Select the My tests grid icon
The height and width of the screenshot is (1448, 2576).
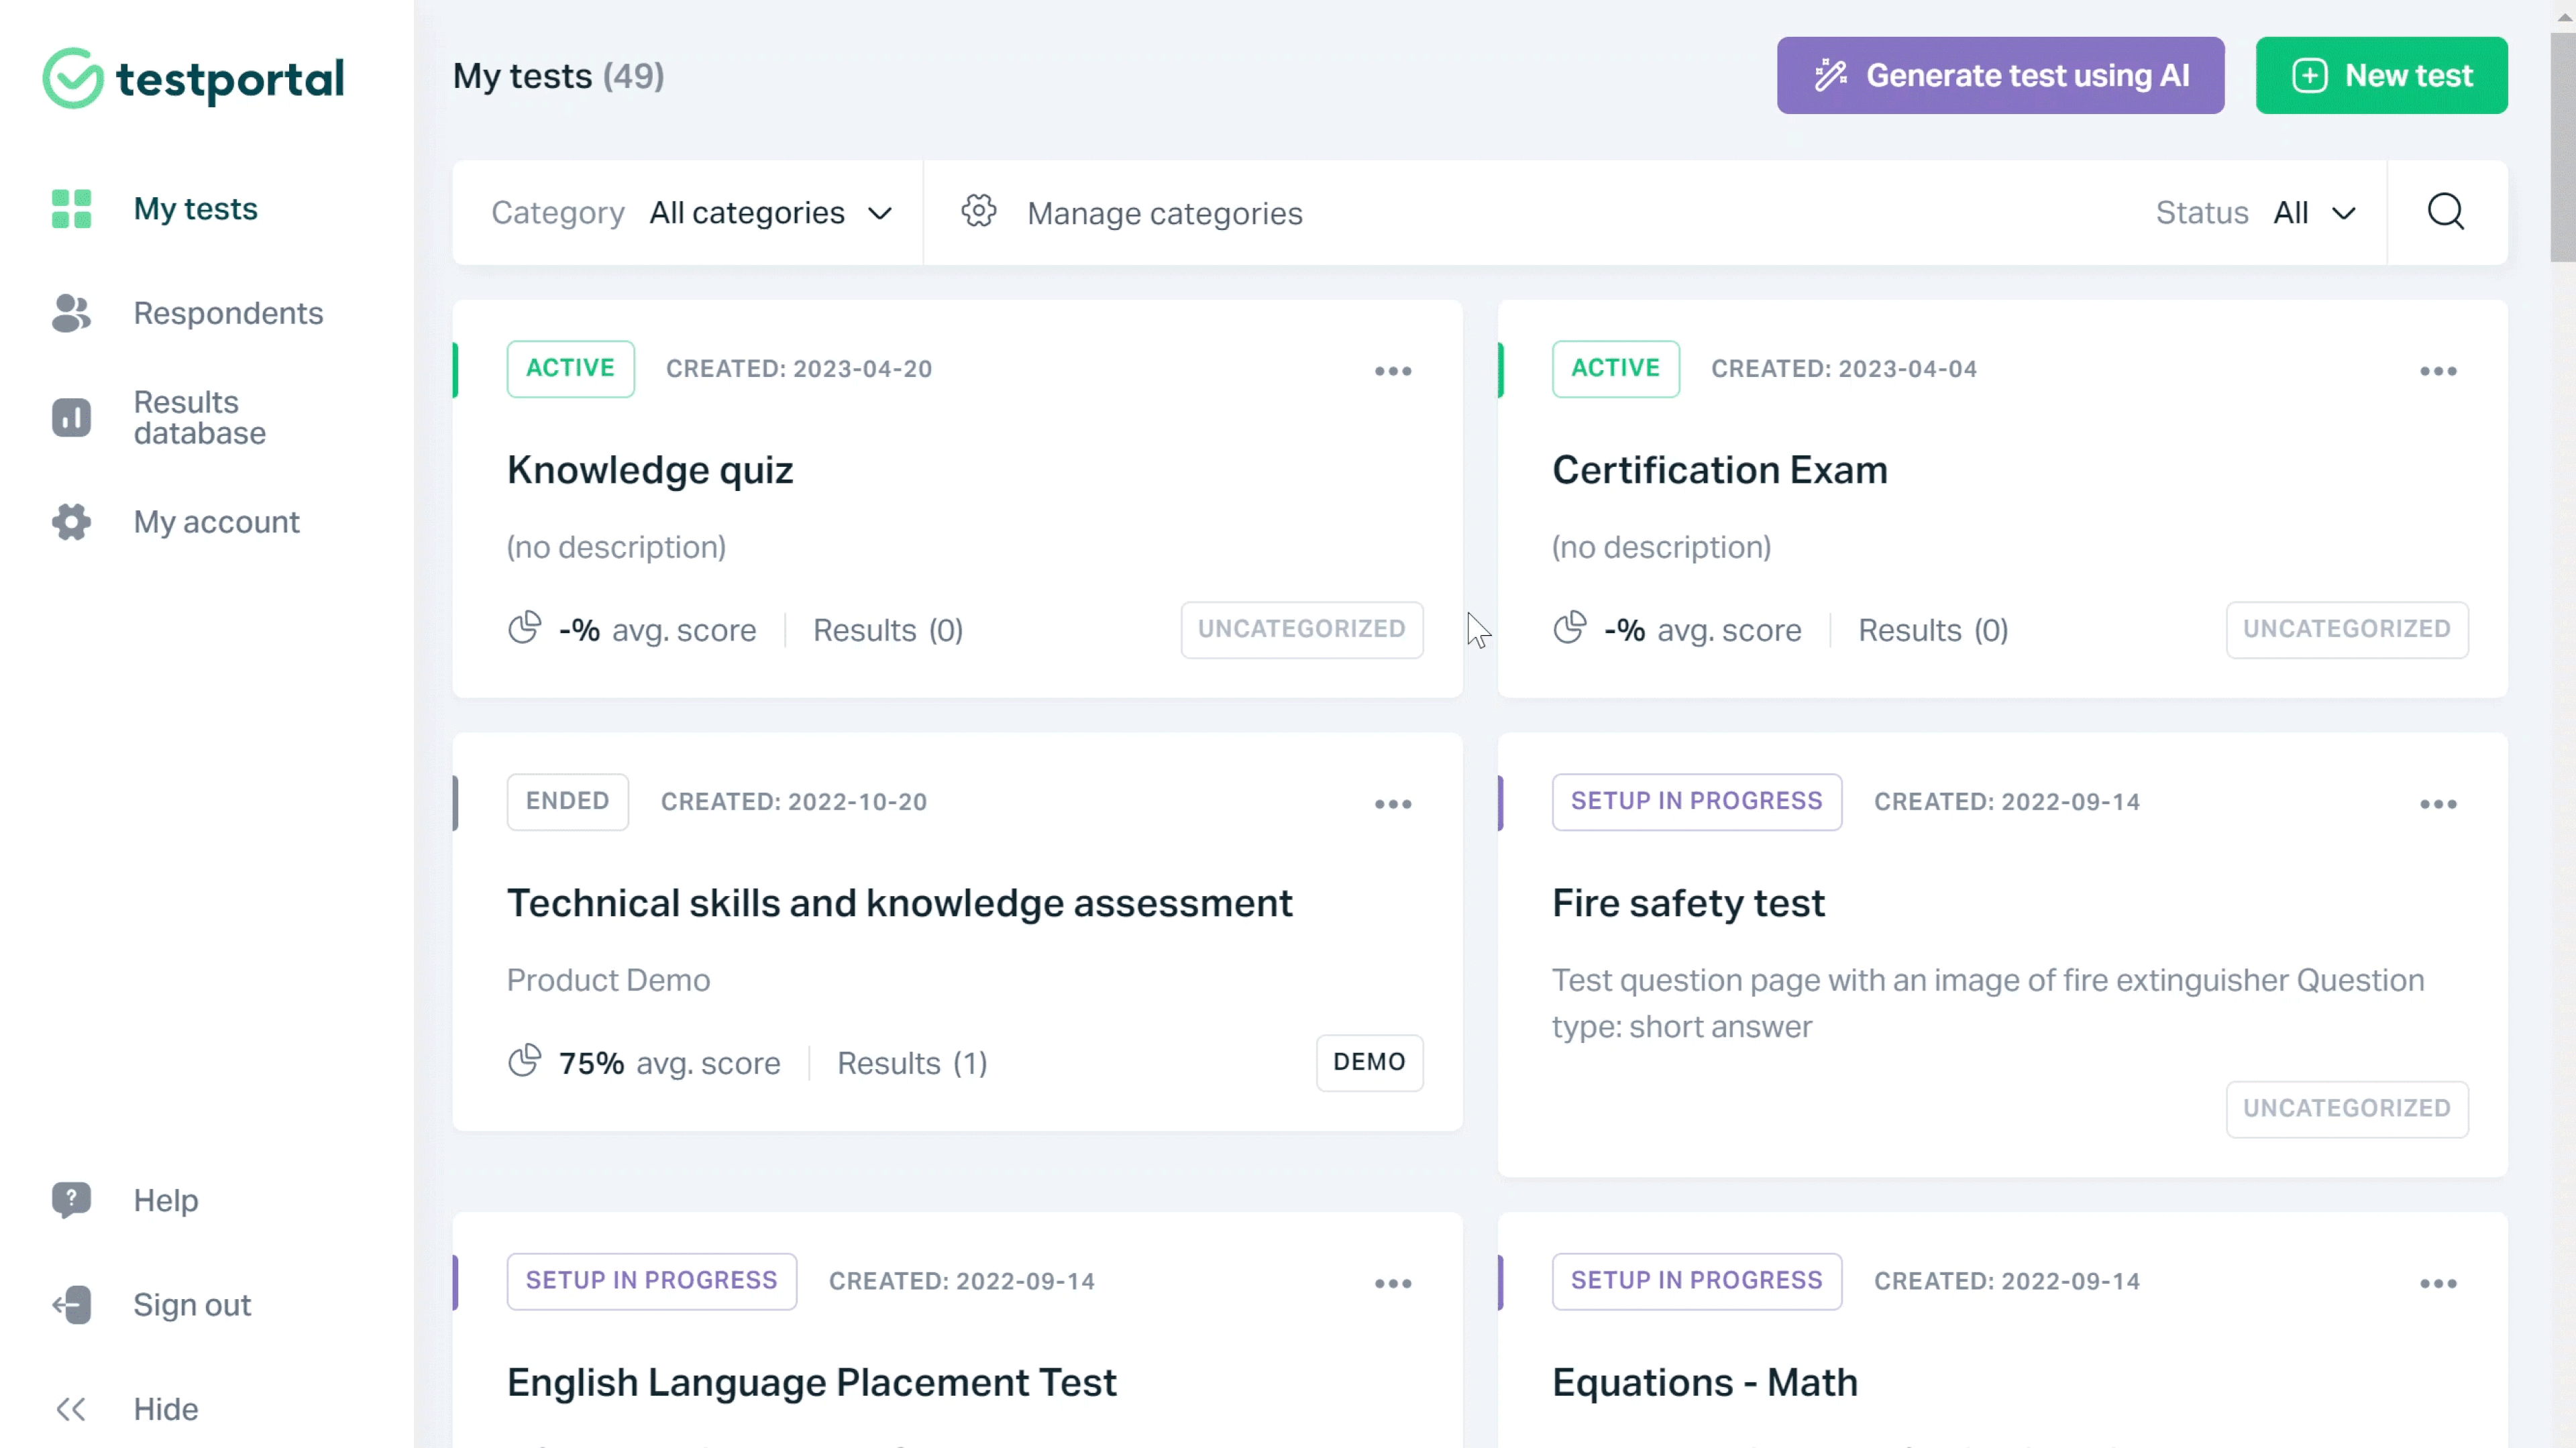(x=70, y=209)
